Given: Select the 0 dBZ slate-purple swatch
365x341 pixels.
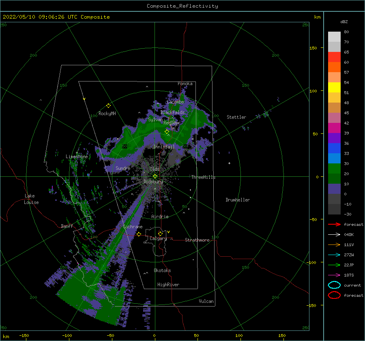Looking at the screenshot, I should coord(334,189).
